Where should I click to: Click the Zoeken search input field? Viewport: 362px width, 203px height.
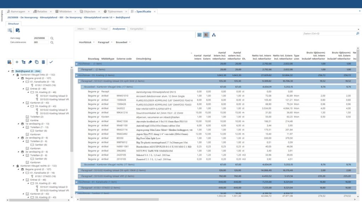tap(327, 33)
